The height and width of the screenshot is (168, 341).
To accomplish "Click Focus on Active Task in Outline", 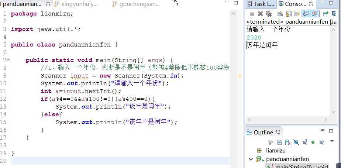I will pyautogui.click(x=271, y=142).
